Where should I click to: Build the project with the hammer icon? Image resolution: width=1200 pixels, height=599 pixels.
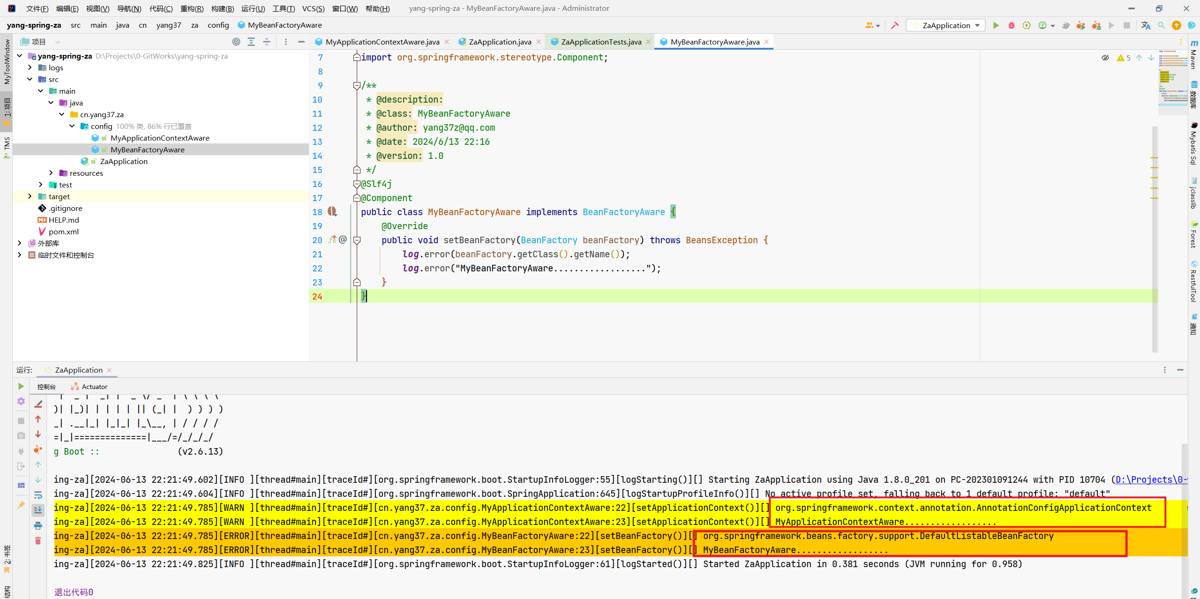click(895, 25)
